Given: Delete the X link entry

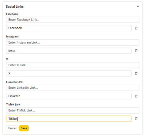Looking at the screenshot, I should [x=136, y=73].
